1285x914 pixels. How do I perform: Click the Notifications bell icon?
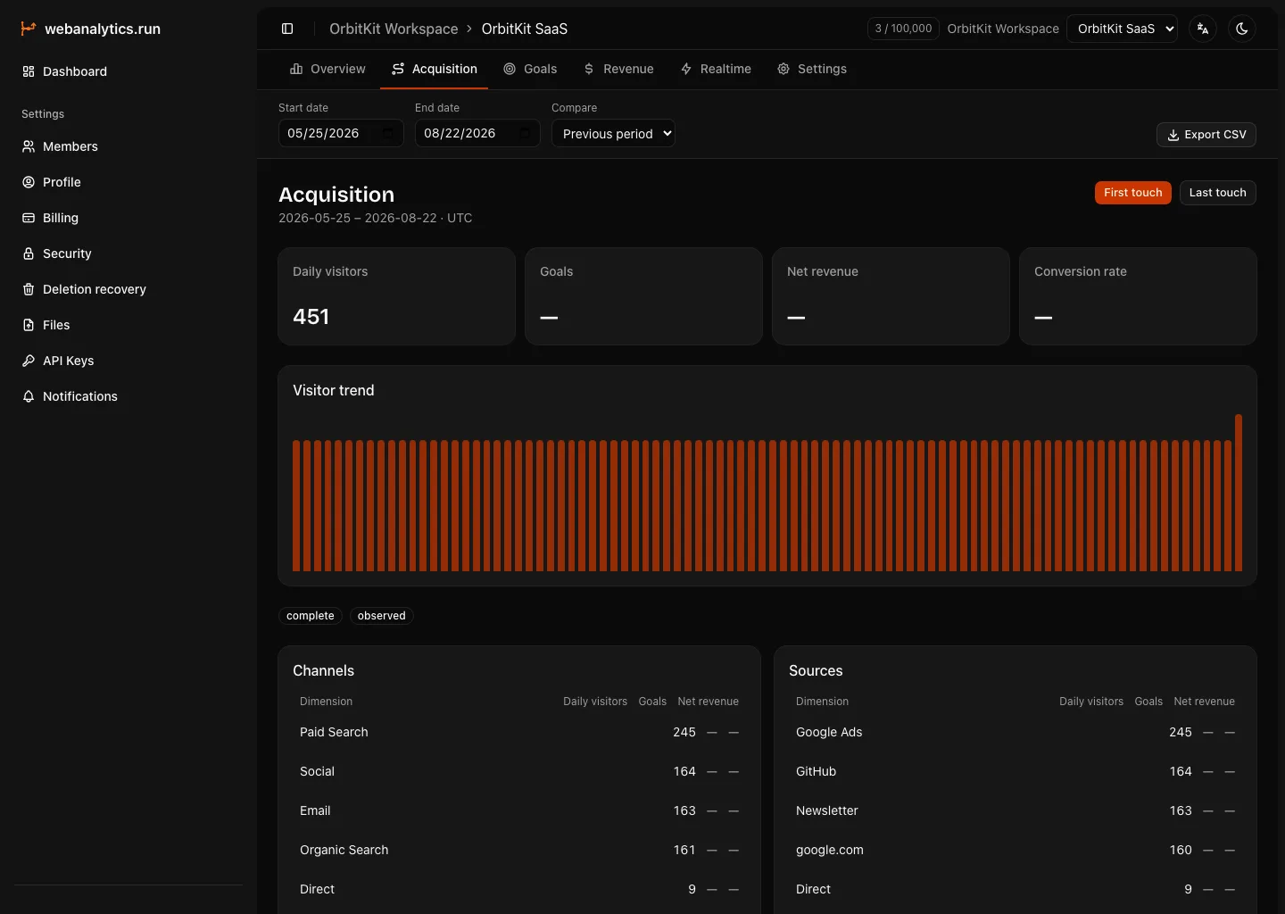pos(29,396)
